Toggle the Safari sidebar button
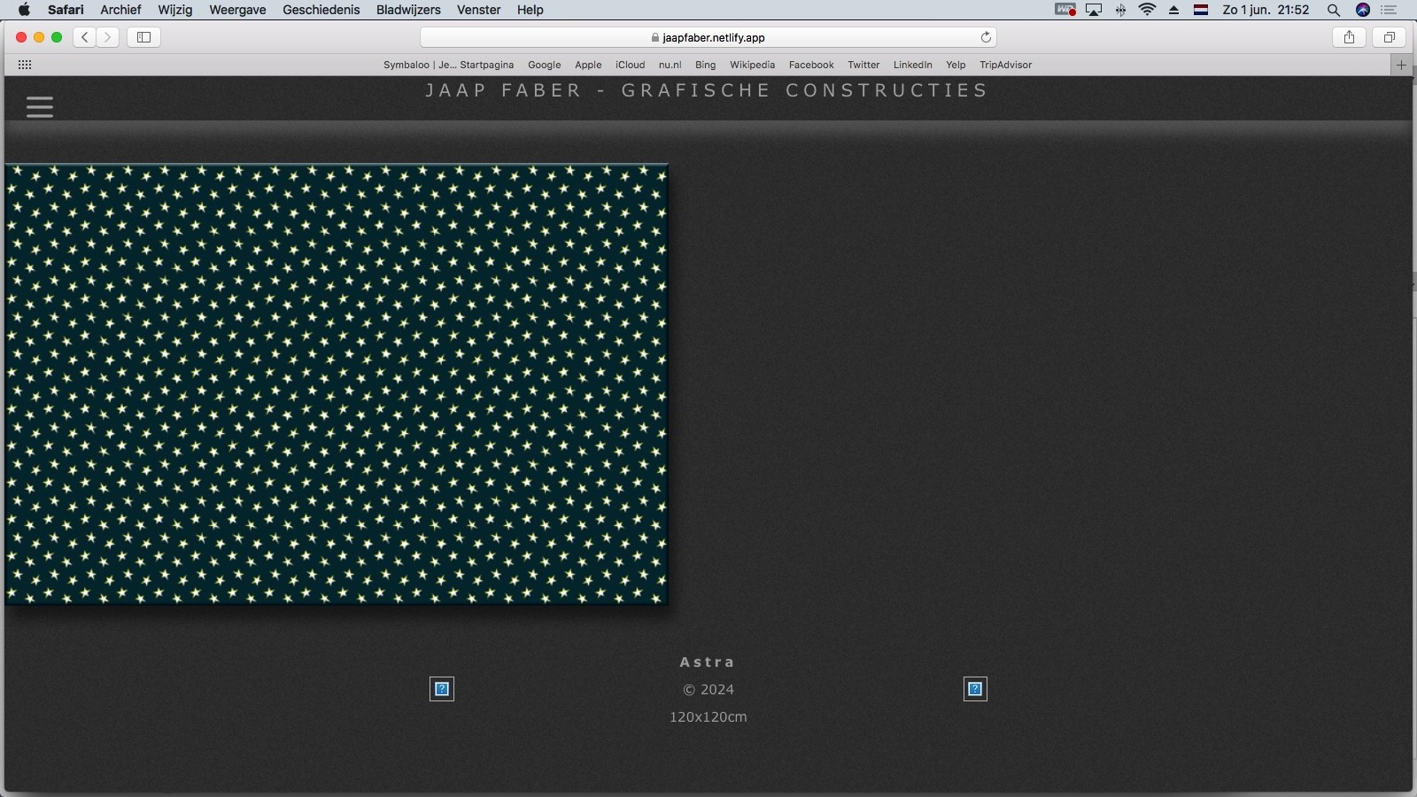The width and height of the screenshot is (1417, 797). pos(143,37)
